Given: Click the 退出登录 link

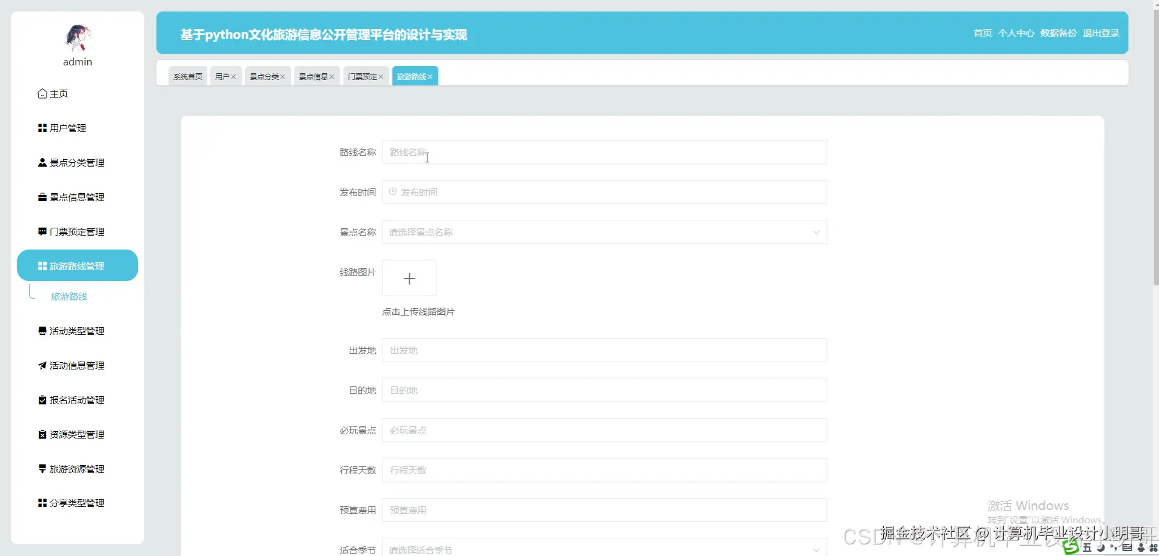Looking at the screenshot, I should [x=1101, y=33].
